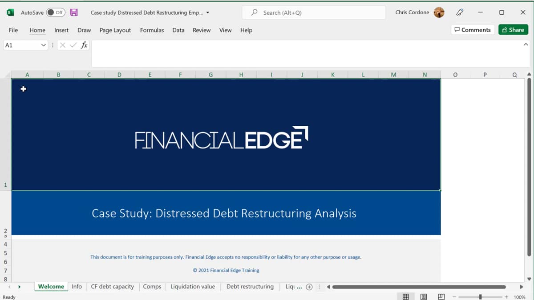Click the horizontal scrollbar left arrow
The height and width of the screenshot is (300, 534).
(x=328, y=287)
